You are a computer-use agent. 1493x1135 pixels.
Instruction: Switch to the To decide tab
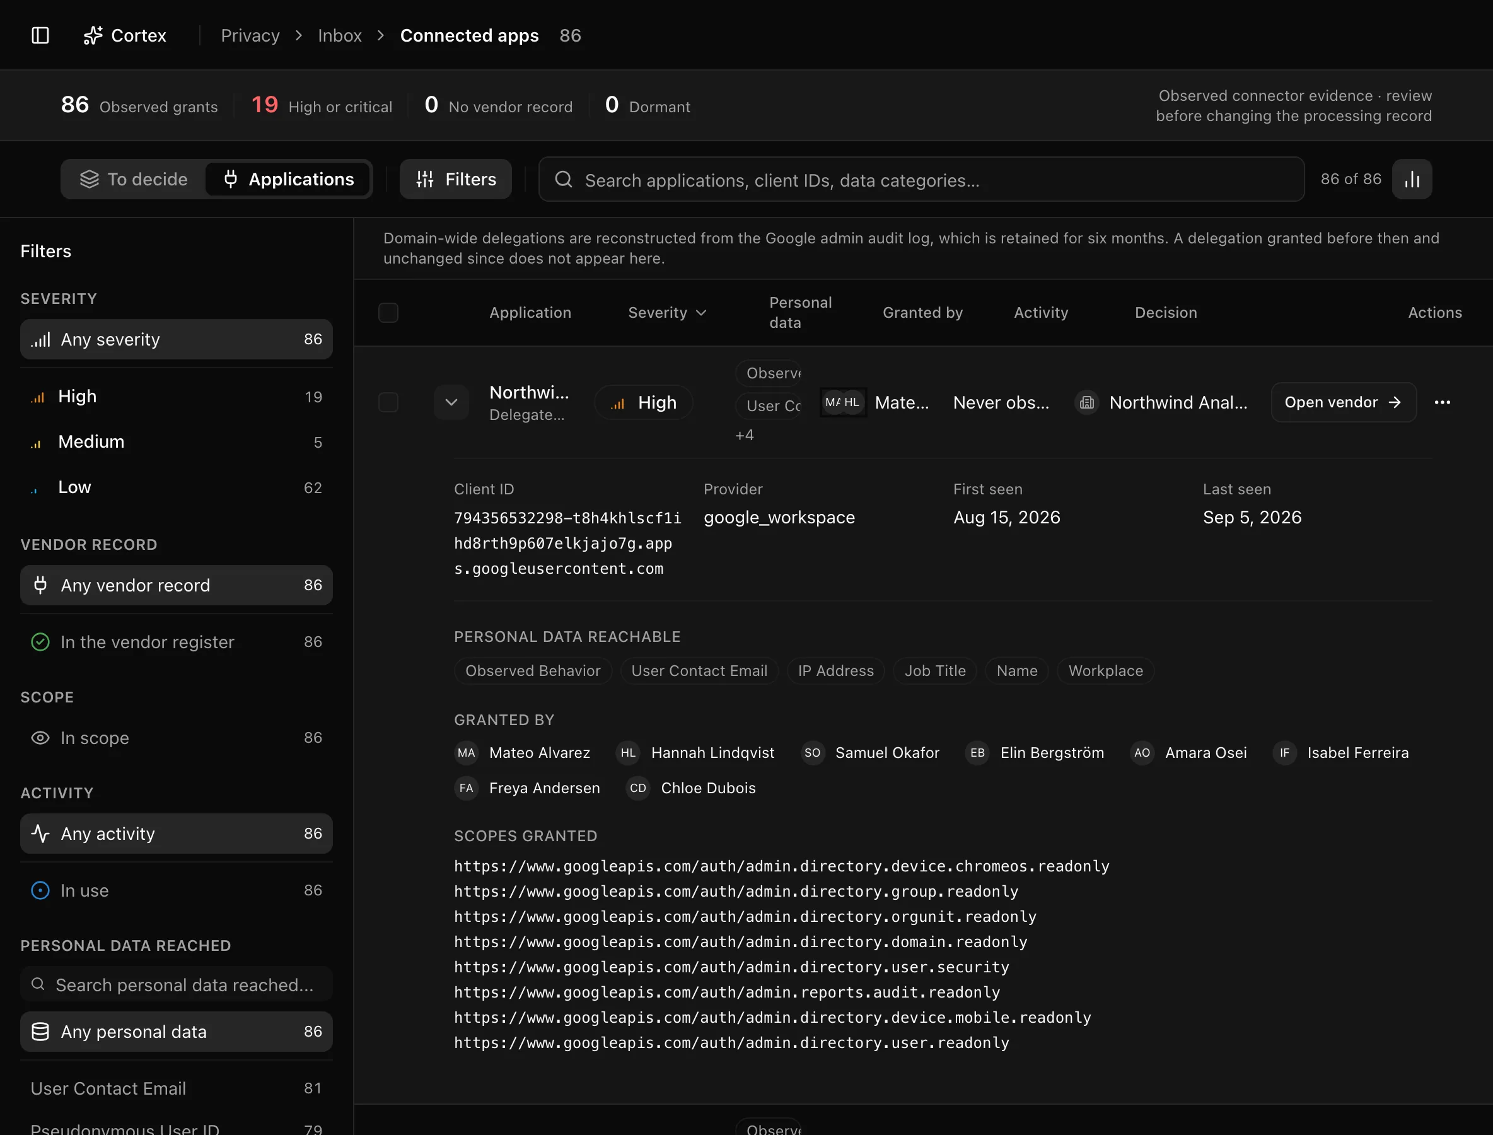pyautogui.click(x=134, y=179)
